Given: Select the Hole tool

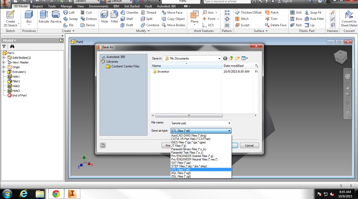Looking at the screenshot, I should (104, 17).
